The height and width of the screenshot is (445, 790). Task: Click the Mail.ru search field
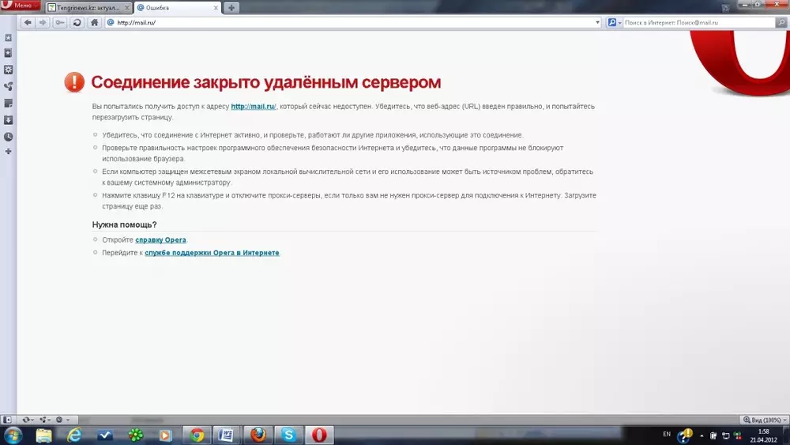[695, 23]
